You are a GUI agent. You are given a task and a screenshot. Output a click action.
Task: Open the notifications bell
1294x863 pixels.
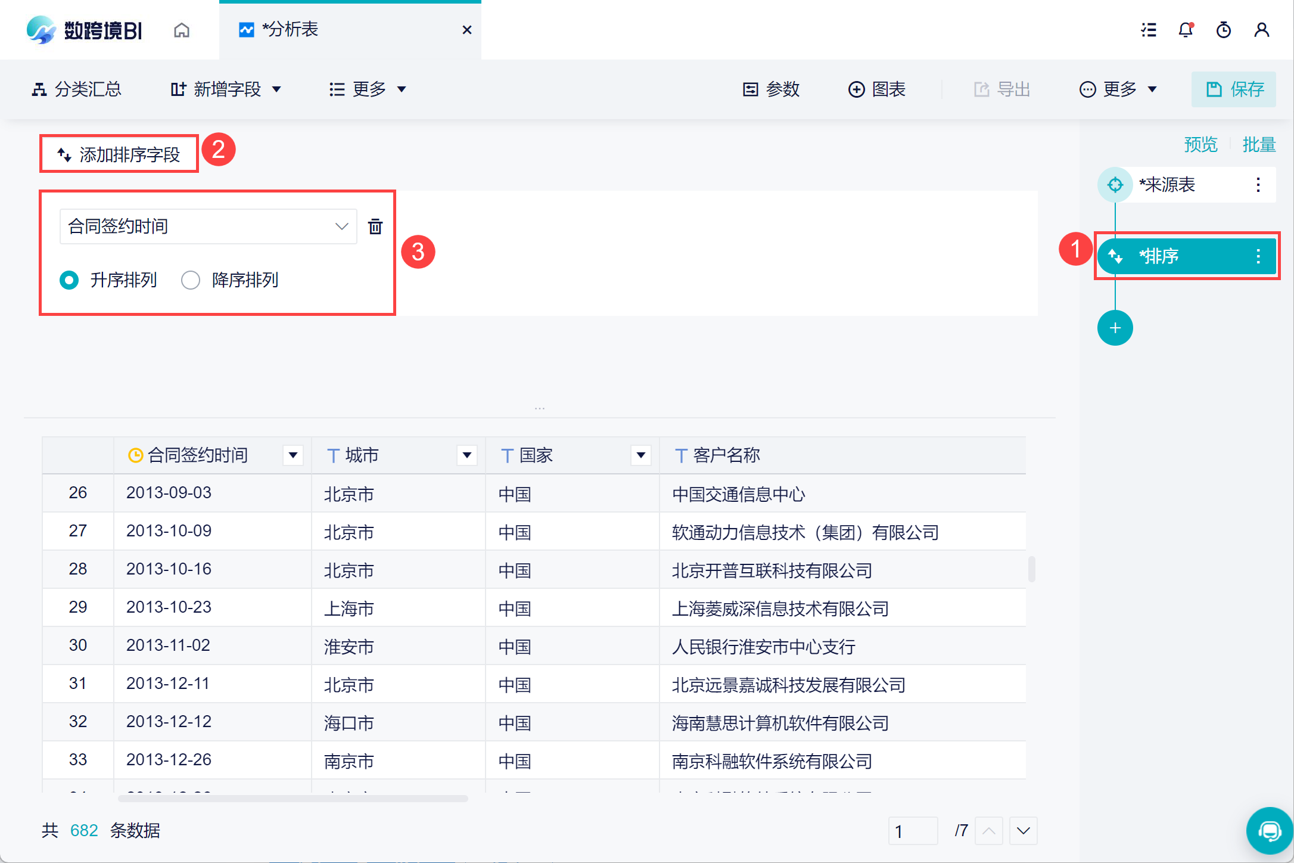pyautogui.click(x=1186, y=30)
